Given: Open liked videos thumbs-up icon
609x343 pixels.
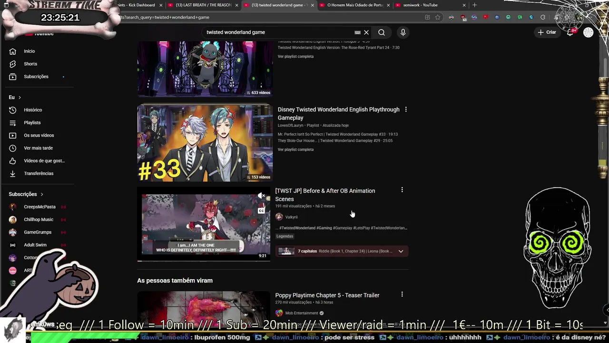Looking at the screenshot, I should coord(13,161).
